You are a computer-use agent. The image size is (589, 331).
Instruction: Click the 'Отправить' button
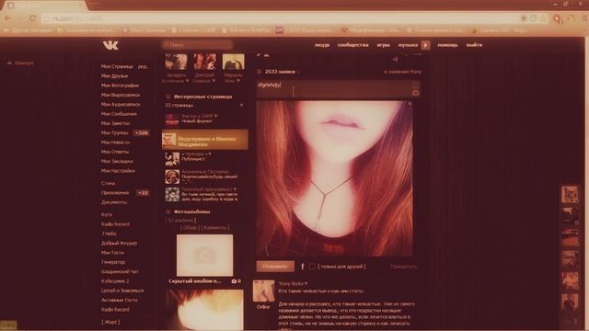pyautogui.click(x=275, y=267)
